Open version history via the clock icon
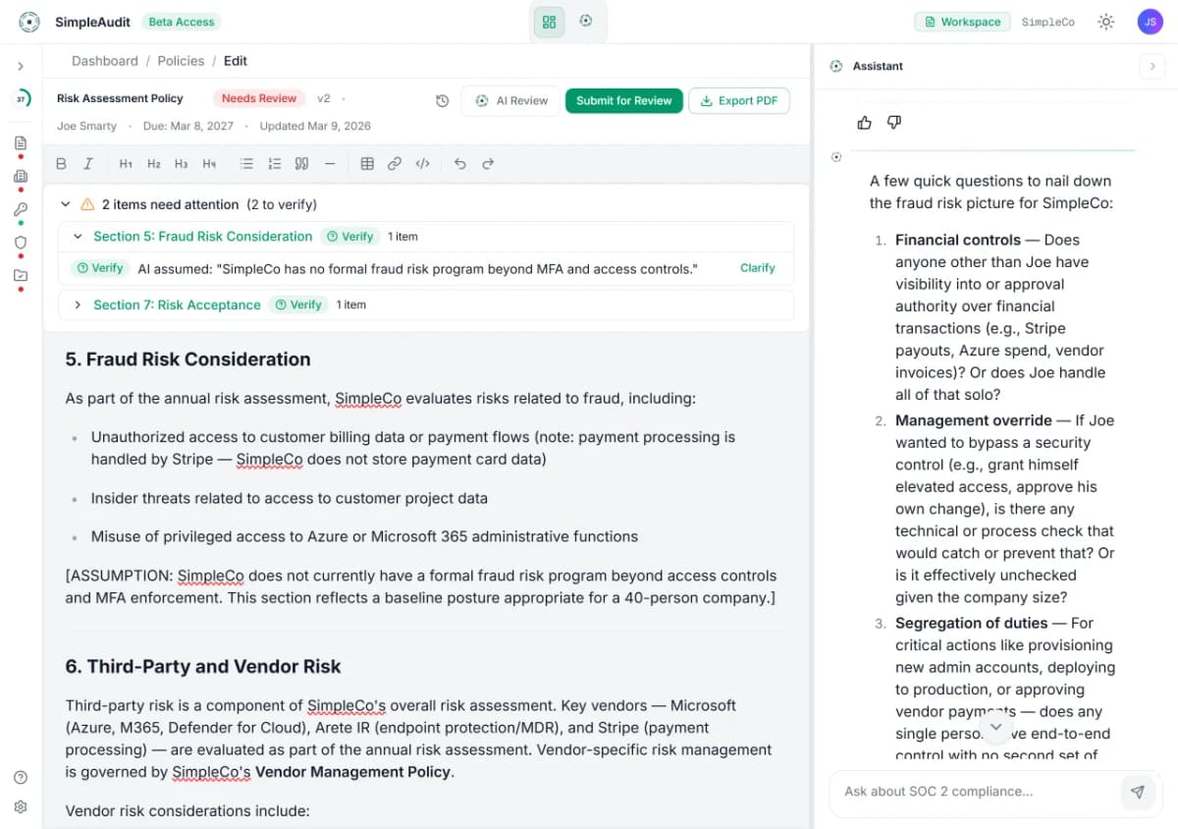Screen dimensions: 1178x829 pyautogui.click(x=442, y=100)
